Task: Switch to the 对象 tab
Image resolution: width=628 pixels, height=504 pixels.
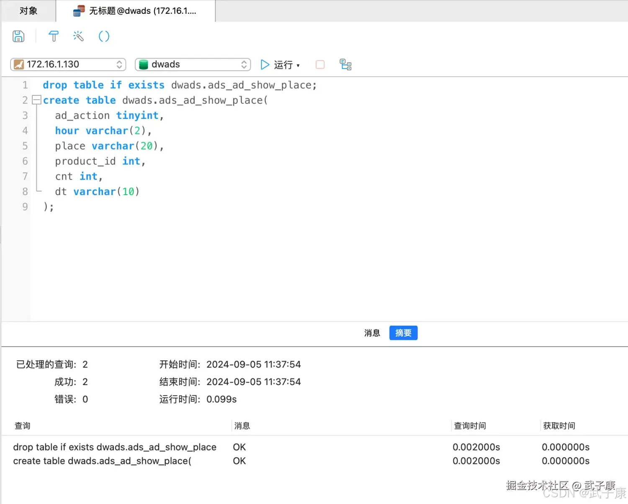Action: (28, 11)
